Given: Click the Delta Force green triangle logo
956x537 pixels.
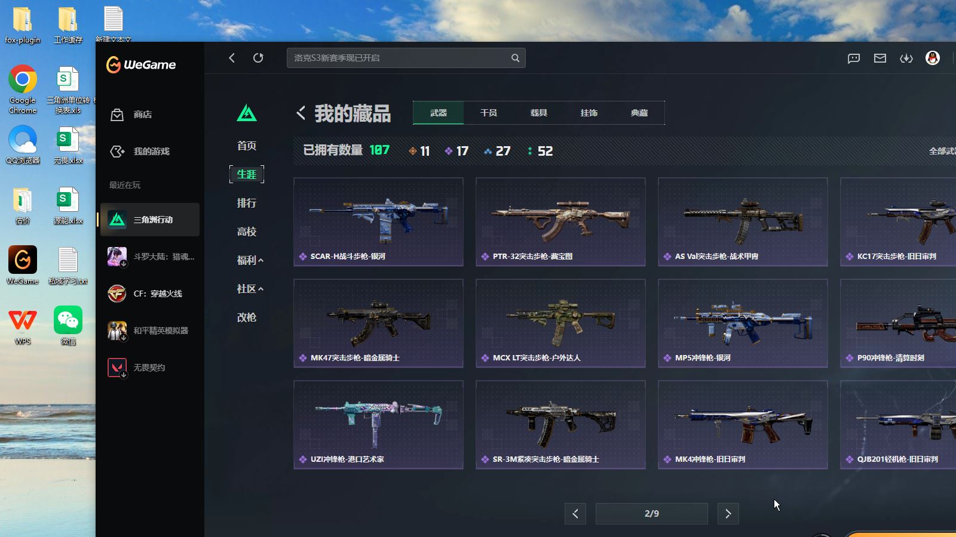Looking at the screenshot, I should [247, 113].
